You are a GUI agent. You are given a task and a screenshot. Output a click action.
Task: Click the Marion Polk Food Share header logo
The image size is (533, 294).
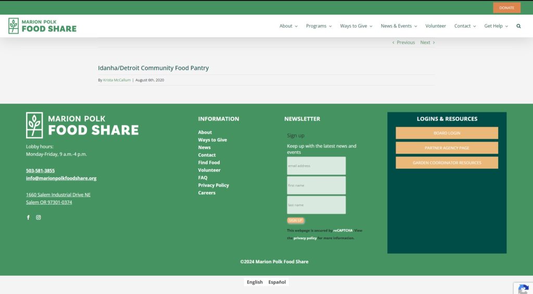coord(42,26)
